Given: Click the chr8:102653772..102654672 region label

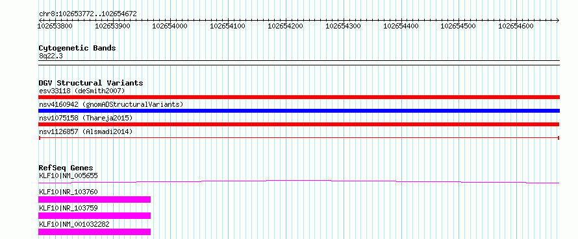Looking at the screenshot, I should coord(88,14).
